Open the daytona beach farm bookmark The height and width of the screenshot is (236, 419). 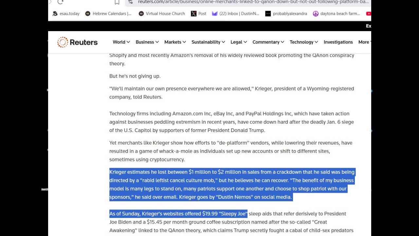[337, 13]
